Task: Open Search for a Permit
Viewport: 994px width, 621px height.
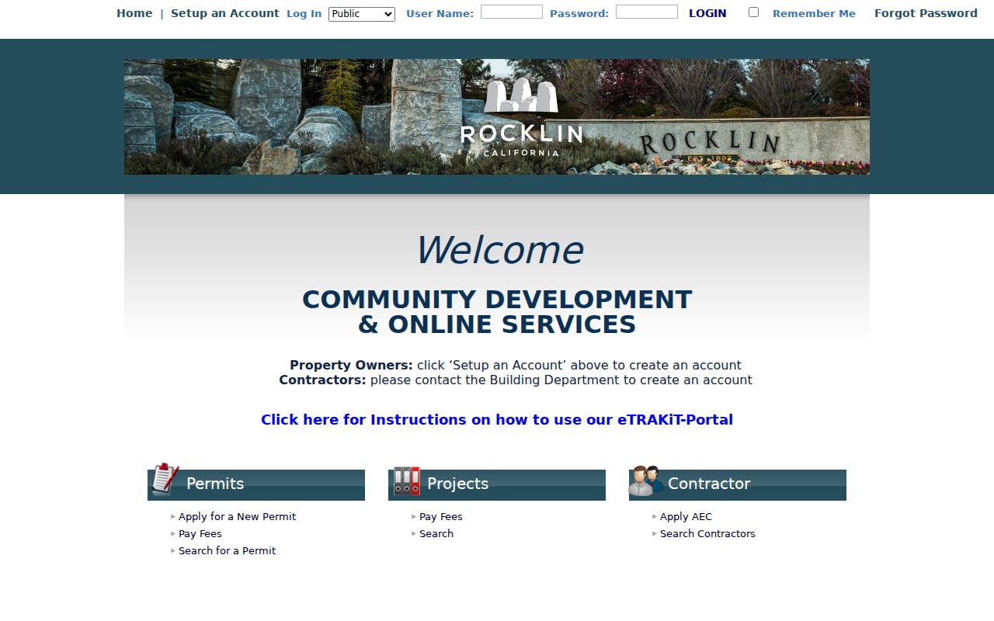Action: pos(227,551)
